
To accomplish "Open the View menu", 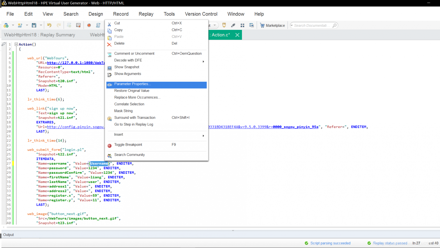I will coord(48,14).
